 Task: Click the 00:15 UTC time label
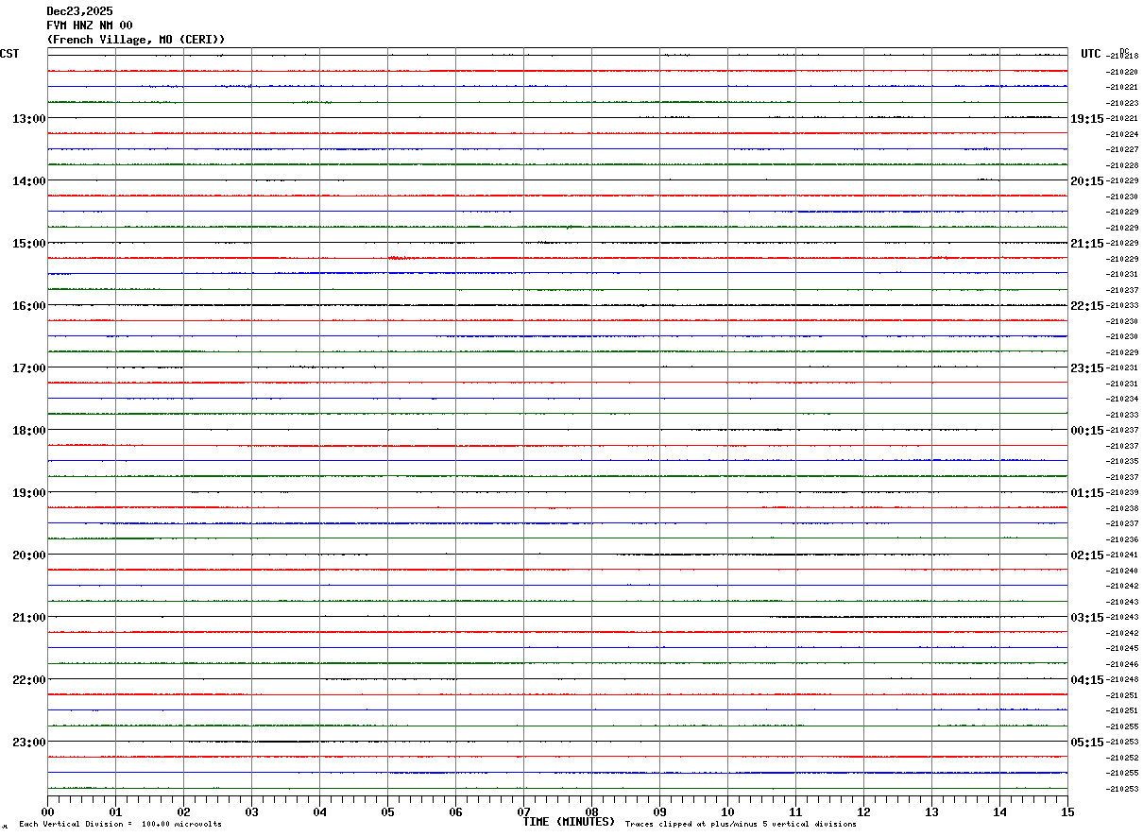pyautogui.click(x=1086, y=430)
